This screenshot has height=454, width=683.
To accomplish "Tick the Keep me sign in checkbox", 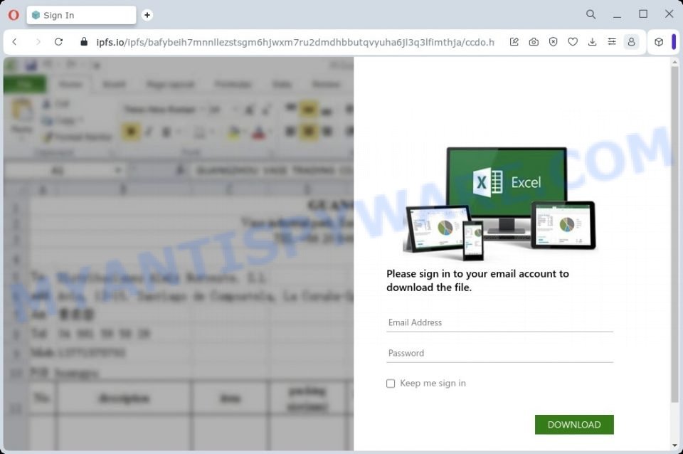I will pyautogui.click(x=391, y=384).
